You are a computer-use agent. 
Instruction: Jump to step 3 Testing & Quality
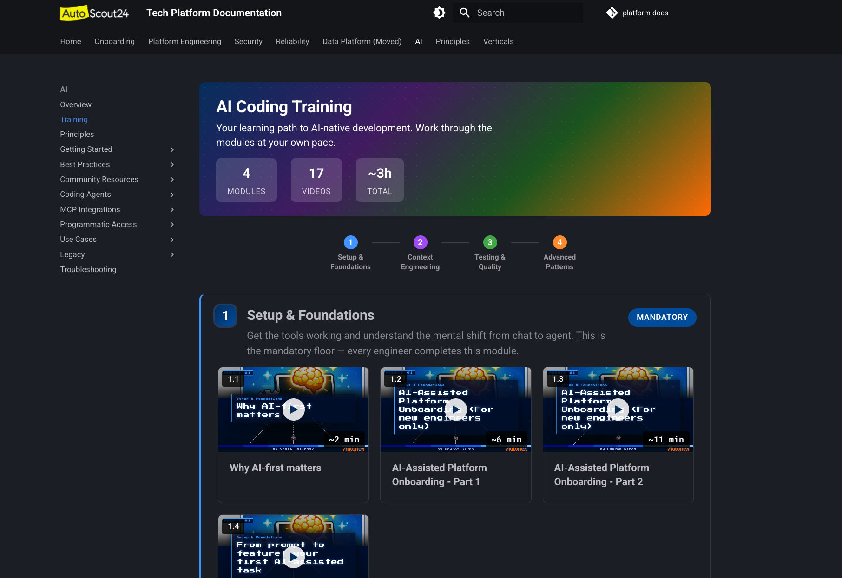tap(490, 253)
